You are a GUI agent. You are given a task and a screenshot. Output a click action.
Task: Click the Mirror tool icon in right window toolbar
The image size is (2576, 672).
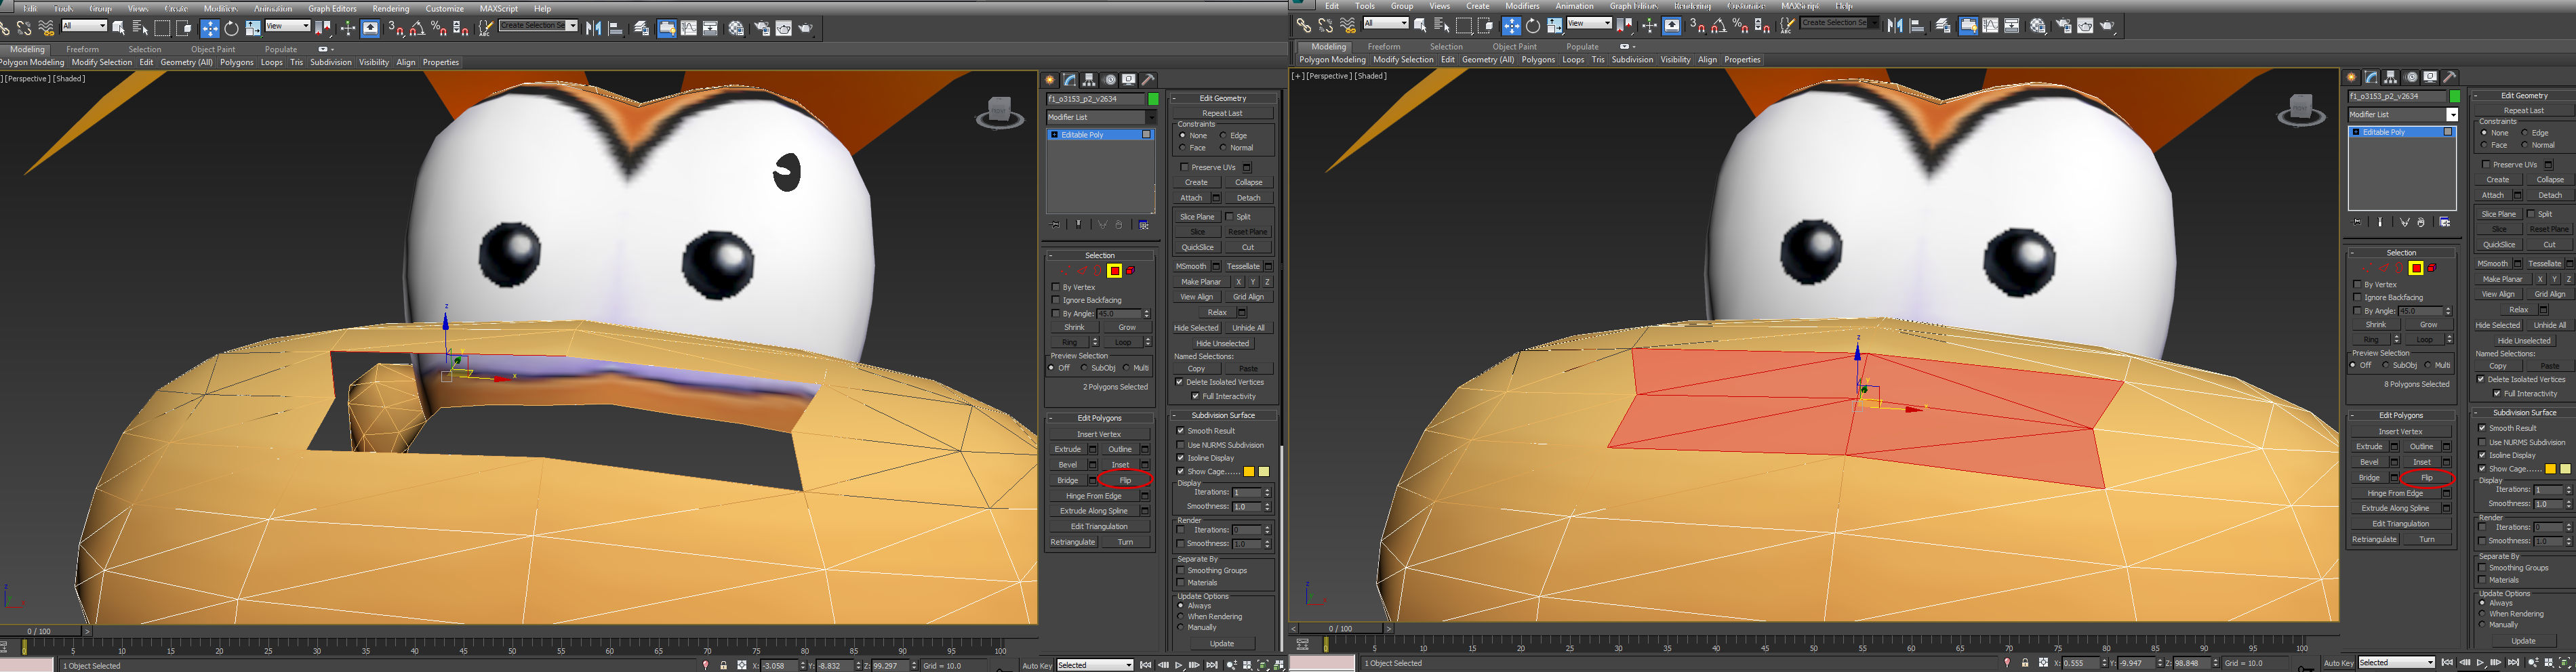point(1895,26)
